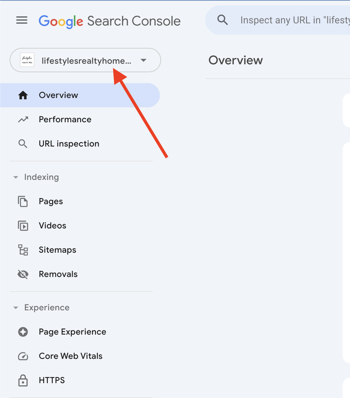Click the Performance trend-line icon

[x=23, y=120]
